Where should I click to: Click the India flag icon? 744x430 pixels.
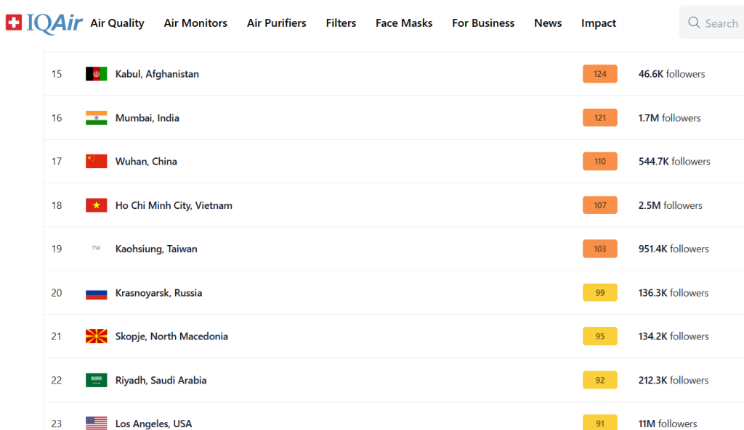click(x=97, y=118)
